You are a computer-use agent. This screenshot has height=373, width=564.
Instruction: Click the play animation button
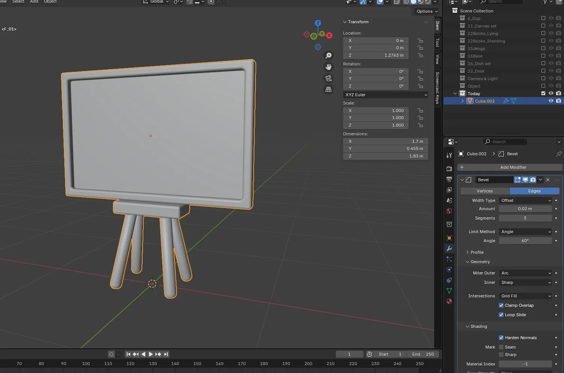click(x=151, y=354)
